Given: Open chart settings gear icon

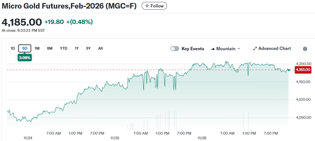Looking at the screenshot, I should 305,49.
